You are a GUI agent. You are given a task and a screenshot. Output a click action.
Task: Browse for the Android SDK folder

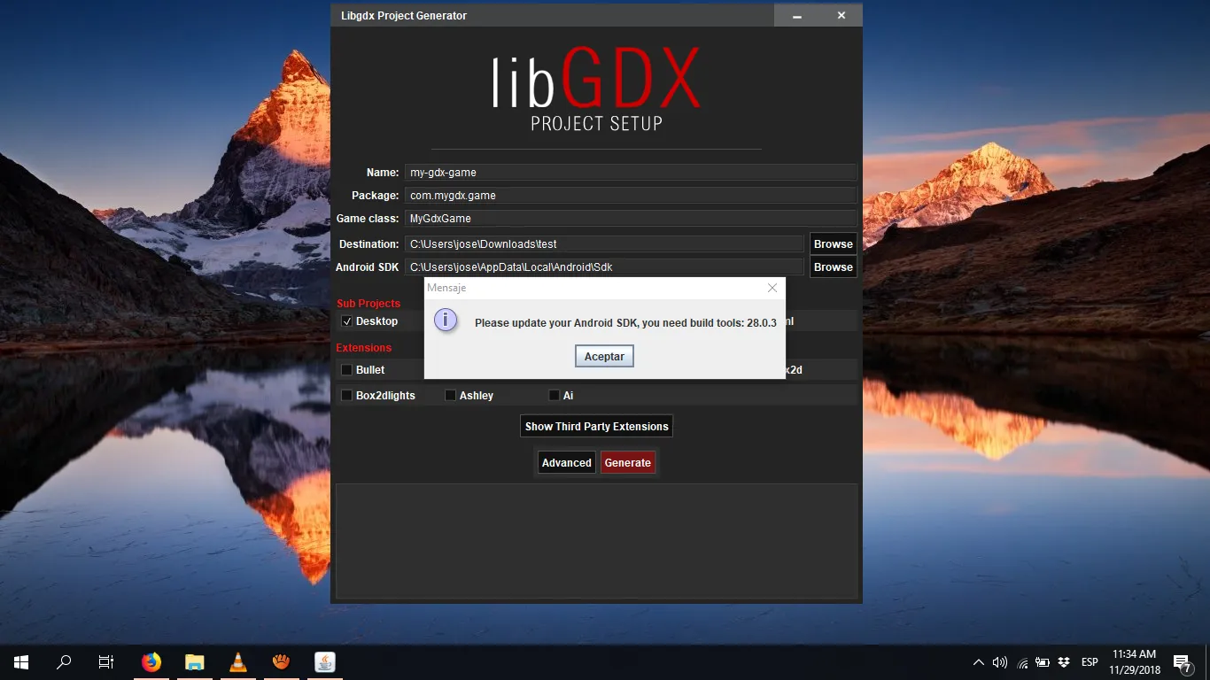pos(834,267)
